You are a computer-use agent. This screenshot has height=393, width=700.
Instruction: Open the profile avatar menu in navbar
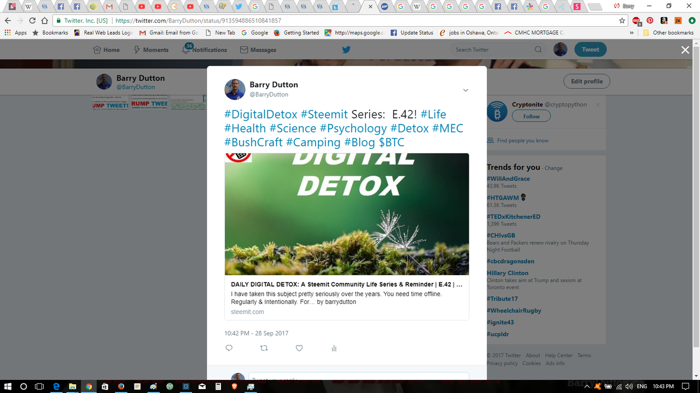pyautogui.click(x=561, y=50)
